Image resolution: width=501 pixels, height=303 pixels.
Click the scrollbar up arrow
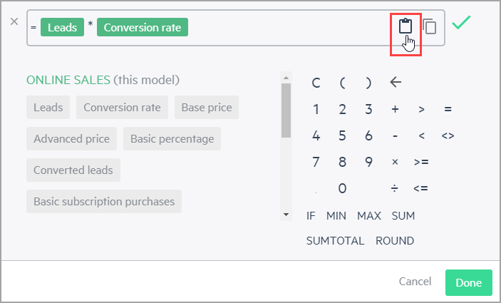point(286,78)
